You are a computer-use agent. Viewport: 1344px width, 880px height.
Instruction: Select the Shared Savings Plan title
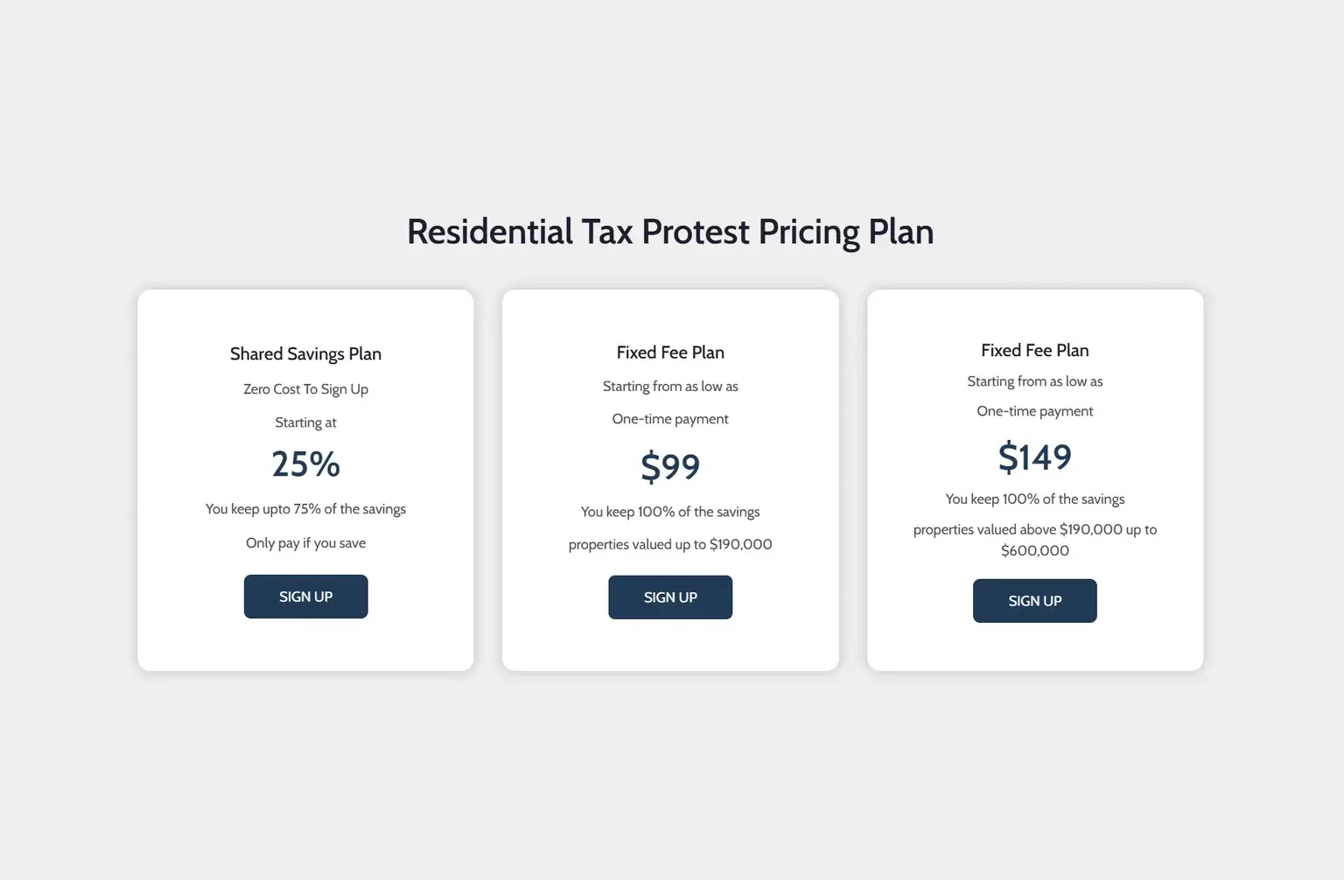pos(305,354)
